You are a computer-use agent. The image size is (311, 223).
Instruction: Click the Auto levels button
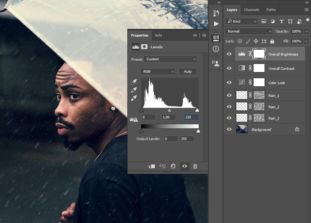point(188,72)
